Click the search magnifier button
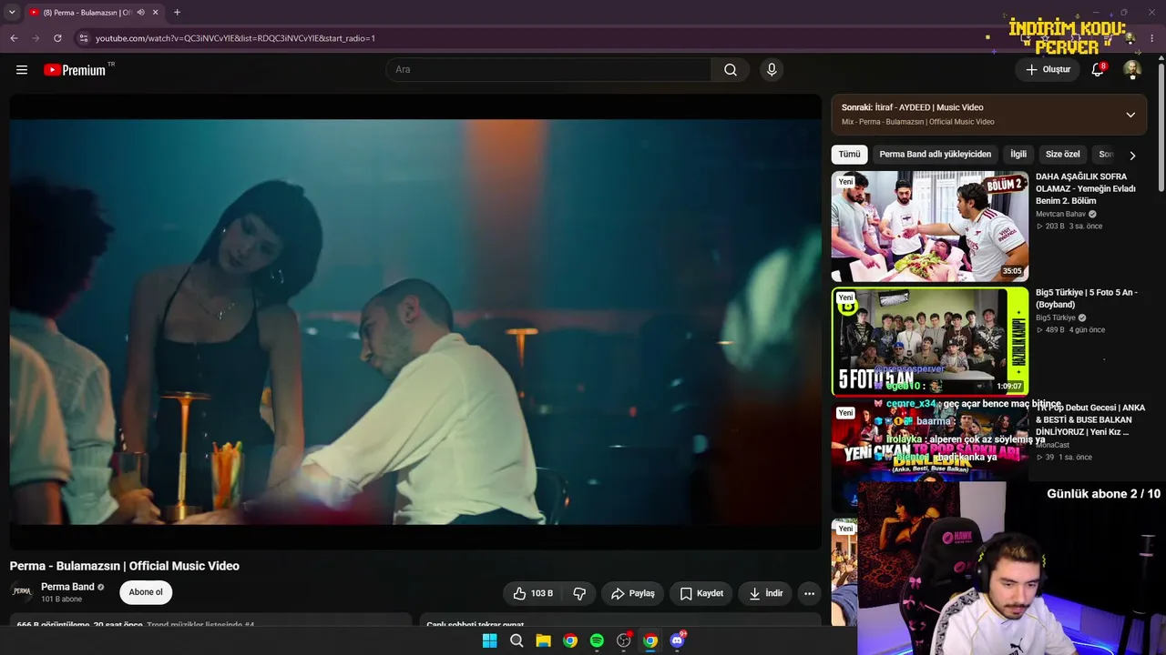 (x=731, y=70)
